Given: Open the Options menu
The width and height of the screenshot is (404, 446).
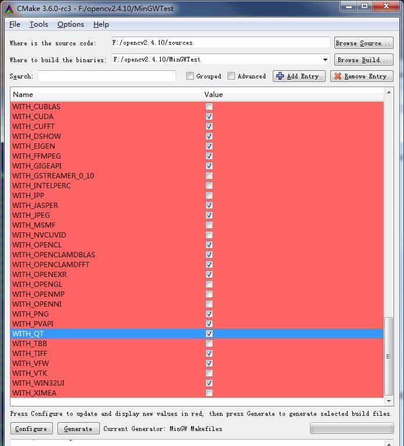Looking at the screenshot, I should click(70, 24).
